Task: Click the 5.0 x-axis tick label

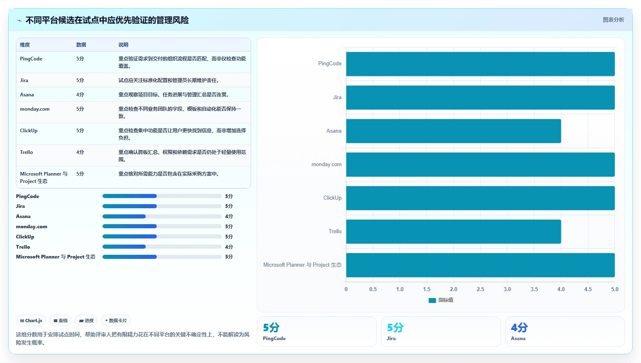Action: point(614,289)
